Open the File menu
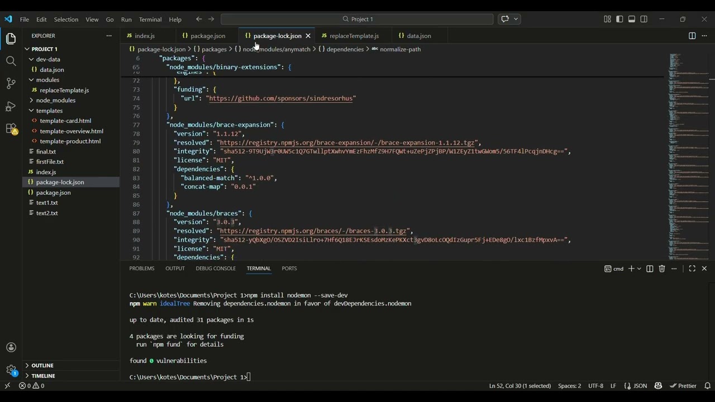This screenshot has width=715, height=402. pos(25,19)
